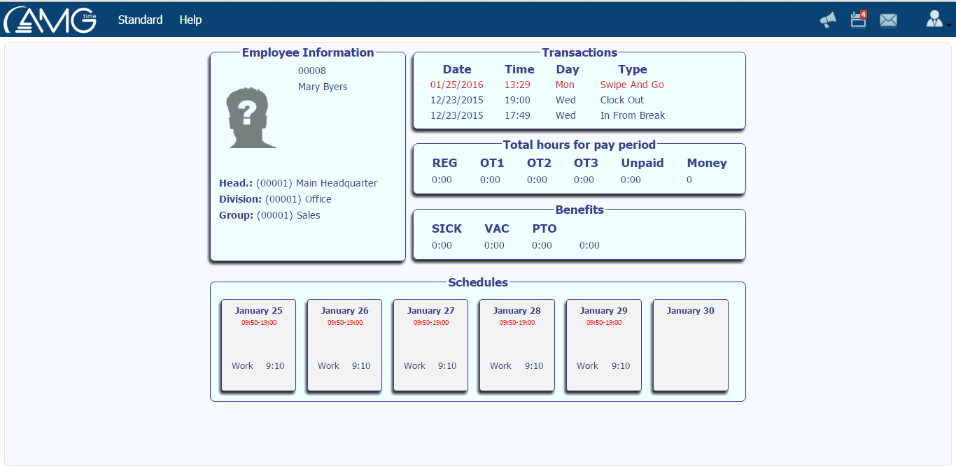
Task: Open the Help menu
Action: coord(190,20)
